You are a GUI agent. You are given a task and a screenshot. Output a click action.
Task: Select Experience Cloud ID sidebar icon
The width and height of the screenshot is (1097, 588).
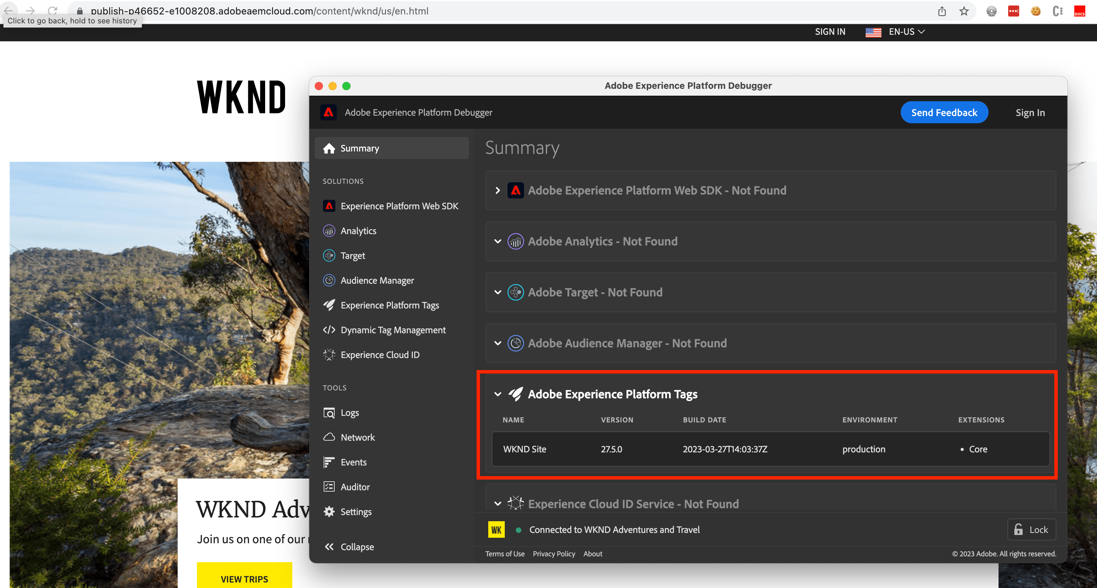click(329, 355)
